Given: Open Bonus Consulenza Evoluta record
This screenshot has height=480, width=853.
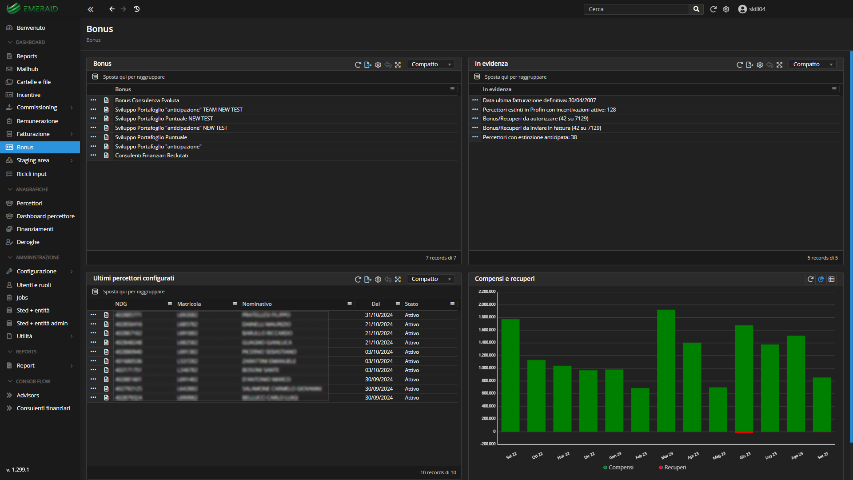Looking at the screenshot, I should tap(147, 100).
